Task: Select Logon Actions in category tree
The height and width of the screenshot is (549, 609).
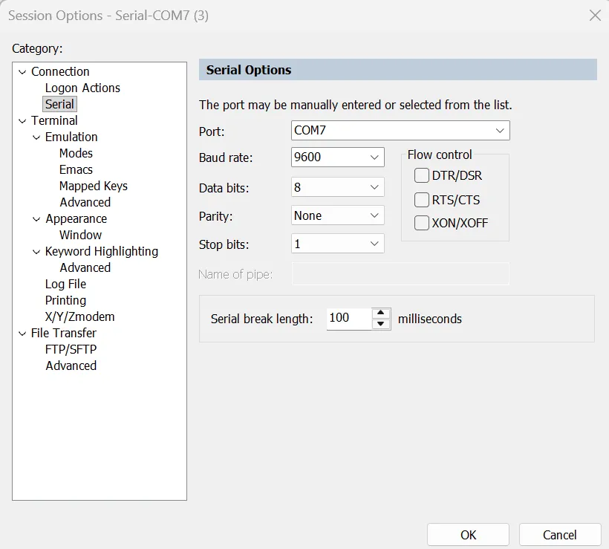Action: click(82, 88)
